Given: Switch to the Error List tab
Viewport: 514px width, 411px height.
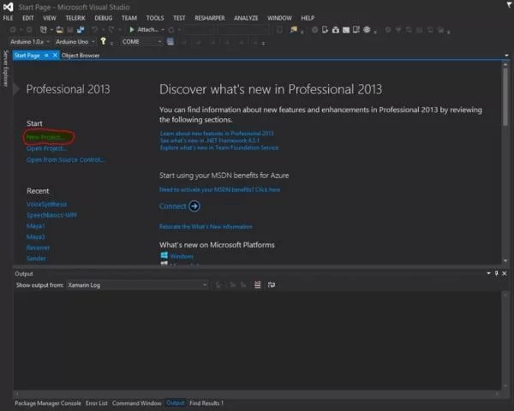Looking at the screenshot, I should coord(96,403).
